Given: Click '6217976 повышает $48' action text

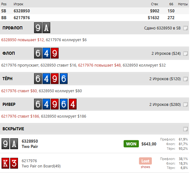Looking at the screenshot, I should (x=99, y=65).
